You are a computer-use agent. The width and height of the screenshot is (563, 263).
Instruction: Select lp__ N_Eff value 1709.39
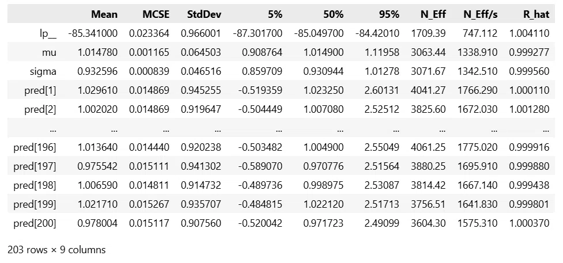(428, 33)
